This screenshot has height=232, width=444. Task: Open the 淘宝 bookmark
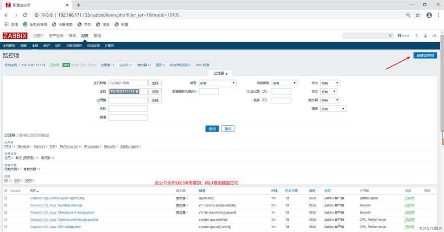pyautogui.click(x=102, y=25)
